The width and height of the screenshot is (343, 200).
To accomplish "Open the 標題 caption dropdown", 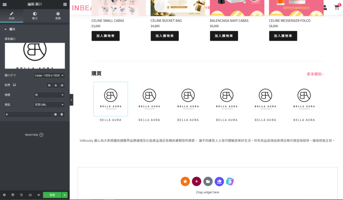I will click(x=49, y=95).
